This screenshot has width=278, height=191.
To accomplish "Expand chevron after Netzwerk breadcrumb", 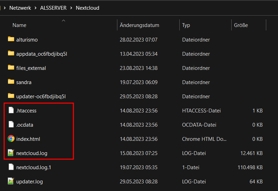I will (36, 8).
